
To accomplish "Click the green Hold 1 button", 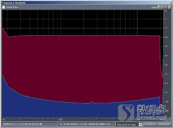I will (x=159, y=7).
